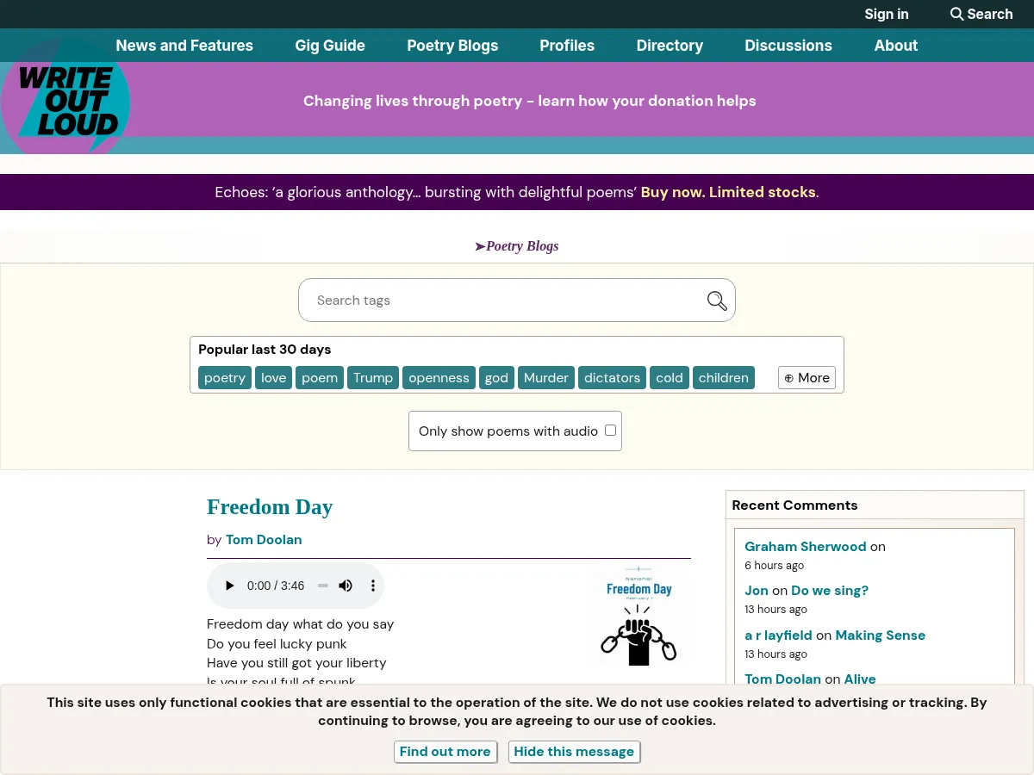Play the Freedom Day audio
Image resolution: width=1034 pixels, height=775 pixels.
click(229, 586)
